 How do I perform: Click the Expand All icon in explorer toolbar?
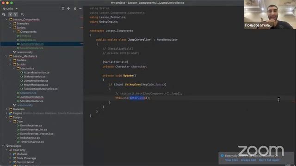[x=63, y=9]
